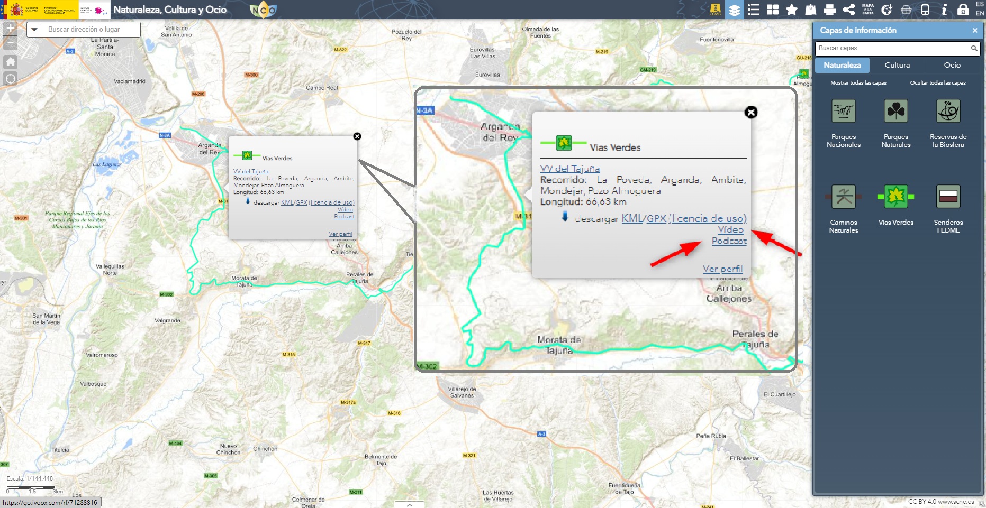
Task: Return to the default map extent
Action: pos(10,62)
